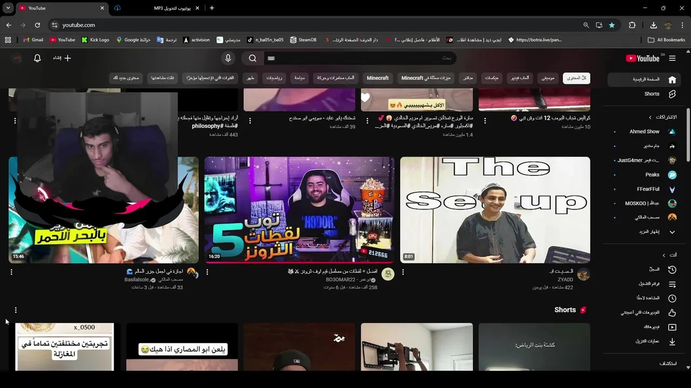Start voice search with microphone icon
Image resolution: width=691 pixels, height=388 pixels.
[228, 58]
